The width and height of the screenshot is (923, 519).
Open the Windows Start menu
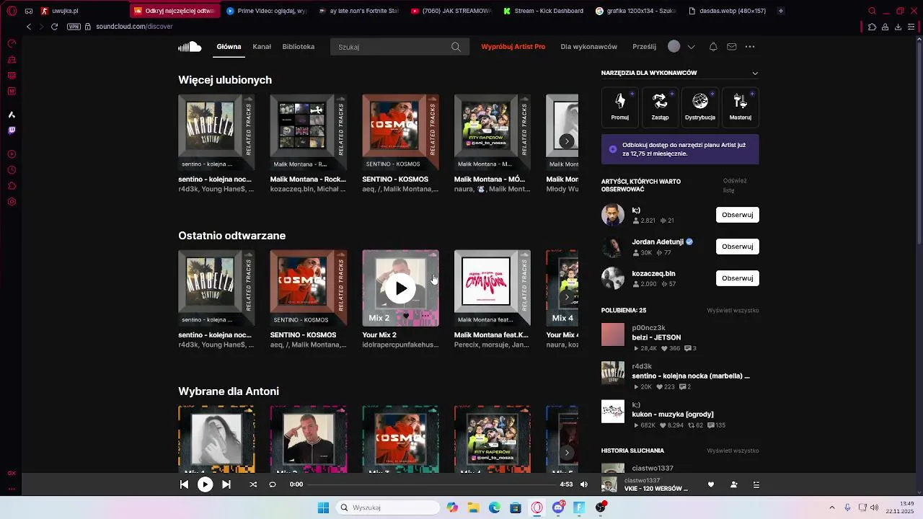click(322, 507)
